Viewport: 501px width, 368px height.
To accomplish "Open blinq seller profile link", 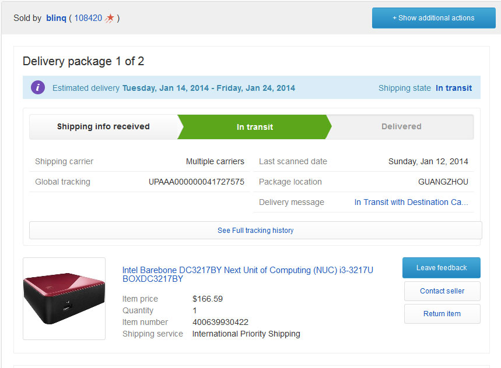I will pos(56,18).
